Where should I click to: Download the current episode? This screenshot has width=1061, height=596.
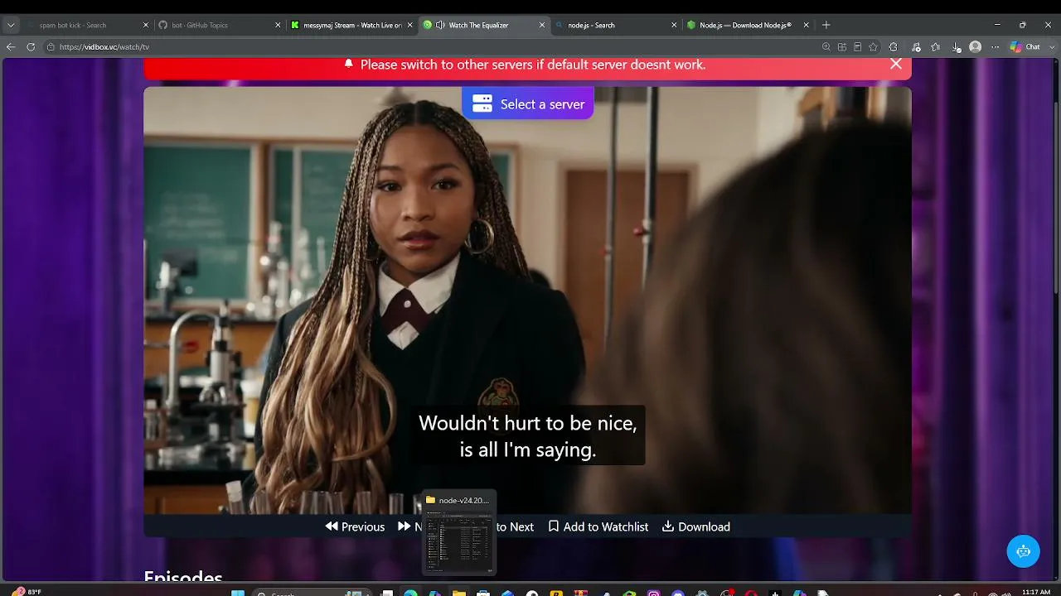click(696, 526)
